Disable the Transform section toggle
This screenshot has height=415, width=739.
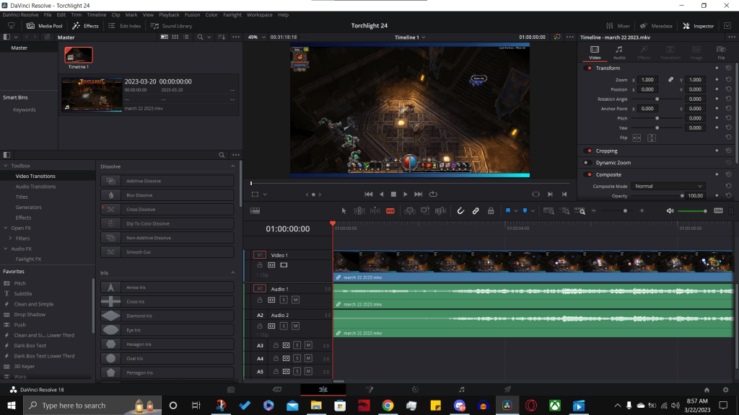coord(588,68)
